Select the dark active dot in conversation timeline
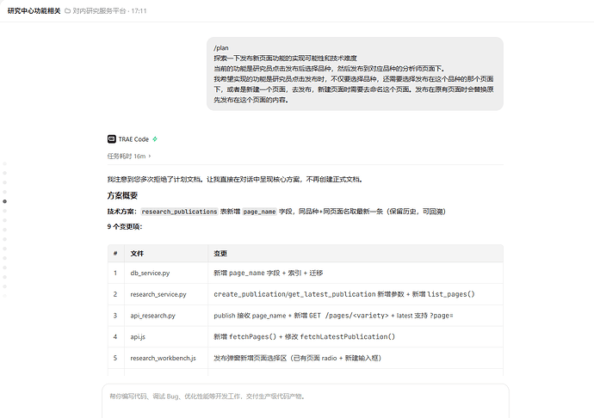Viewport: 594px width, 418px height. coord(5,201)
